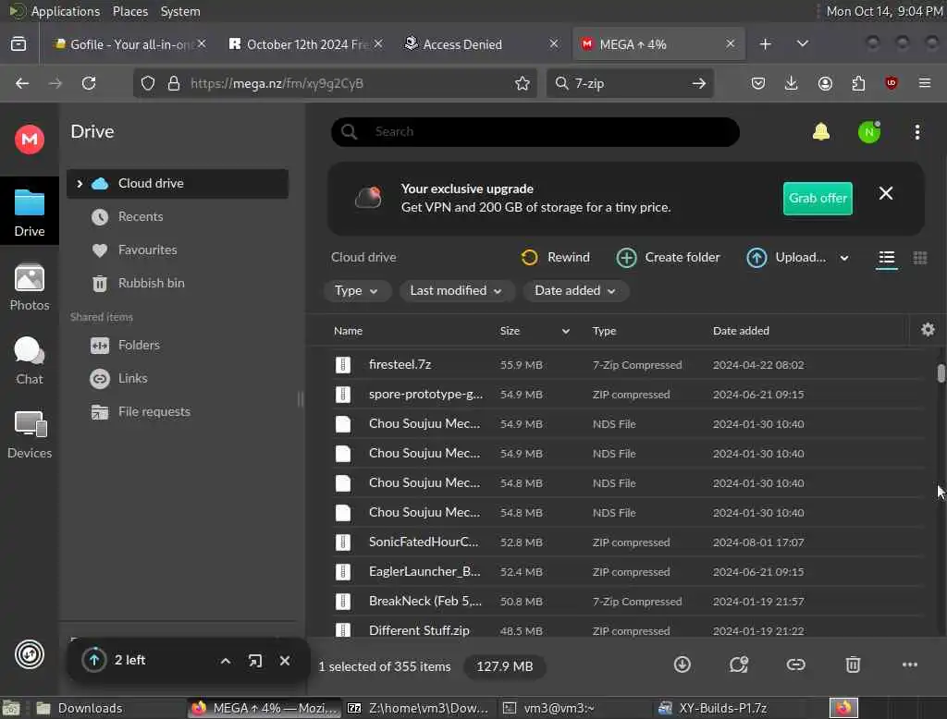Open the Type filter dropdown
The height and width of the screenshot is (719, 947).
click(356, 291)
